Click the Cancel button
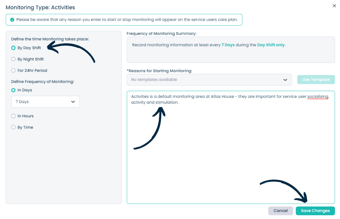 pos(281,211)
